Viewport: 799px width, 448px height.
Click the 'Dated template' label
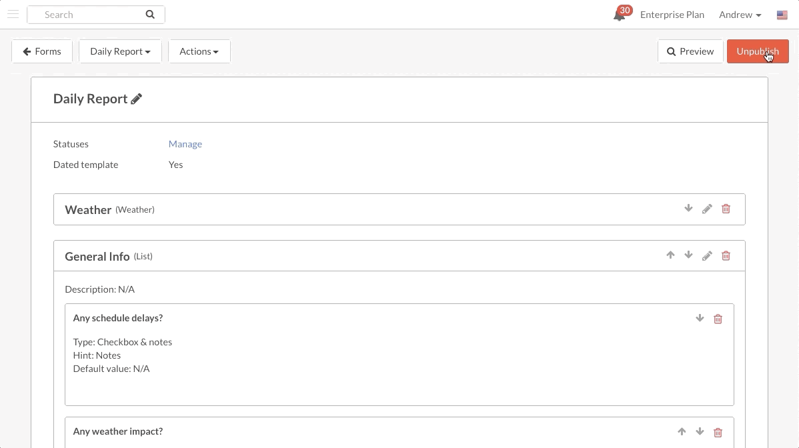pos(85,165)
